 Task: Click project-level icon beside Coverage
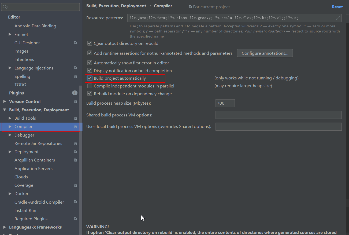[75, 185]
